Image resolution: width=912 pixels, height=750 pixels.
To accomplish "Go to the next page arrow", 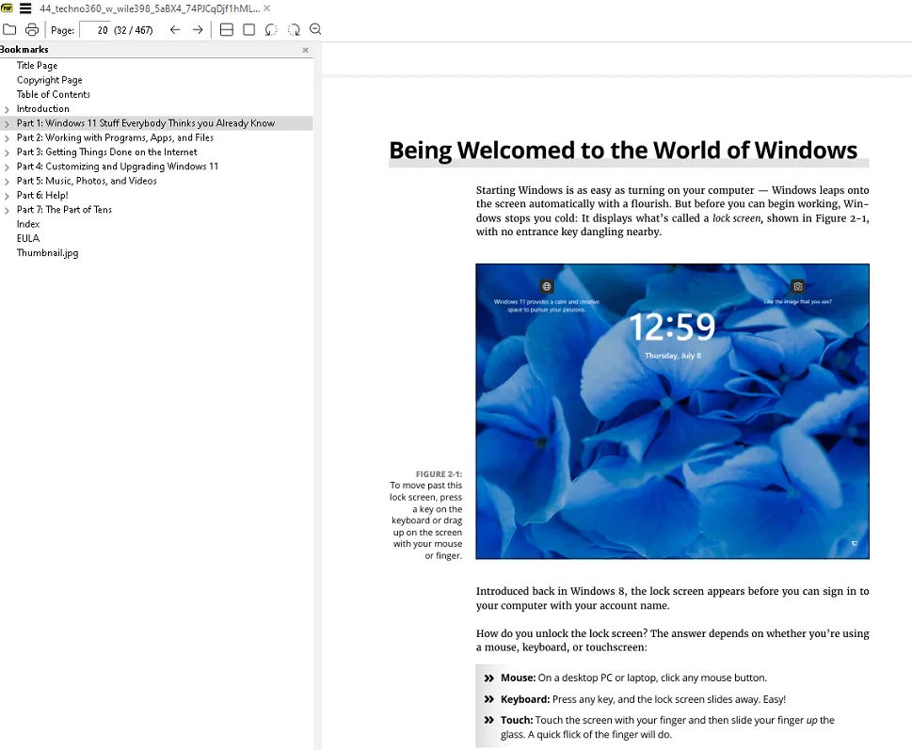I will pyautogui.click(x=198, y=30).
